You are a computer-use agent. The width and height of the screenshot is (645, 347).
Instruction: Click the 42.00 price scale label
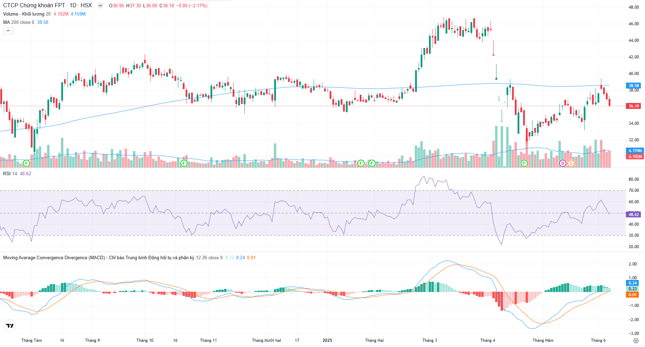pyautogui.click(x=634, y=57)
